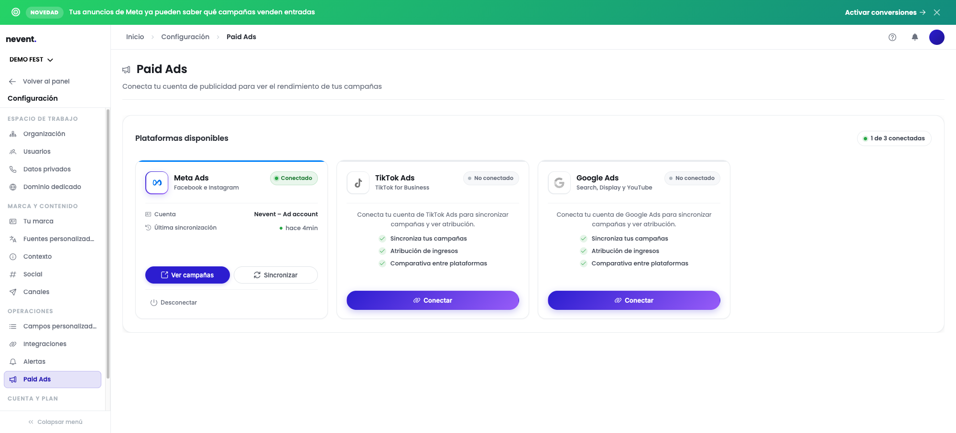Open Campos personalizados item
This screenshot has height=433, width=956.
[53, 327]
